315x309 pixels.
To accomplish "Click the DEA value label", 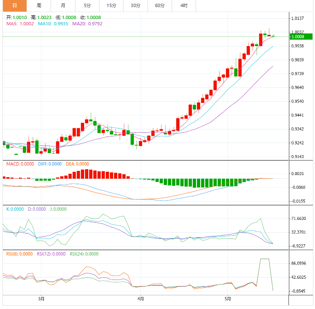I will point(78,164).
